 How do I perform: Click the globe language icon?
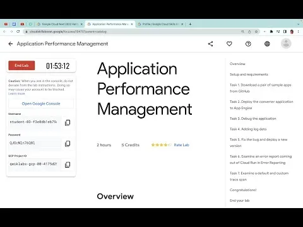(267, 44)
